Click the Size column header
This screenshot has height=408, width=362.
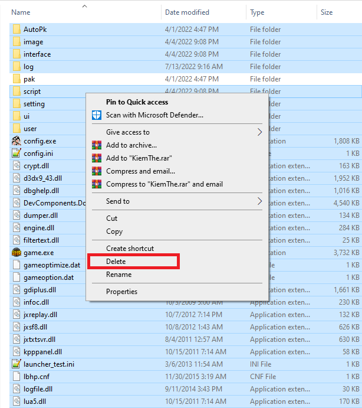(x=327, y=12)
